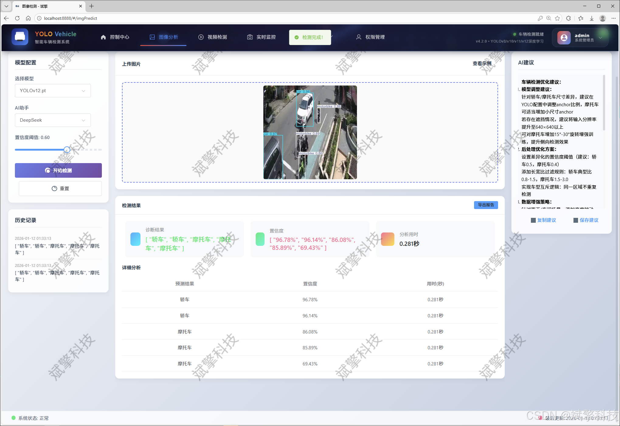Click the admin user avatar icon

click(x=564, y=37)
